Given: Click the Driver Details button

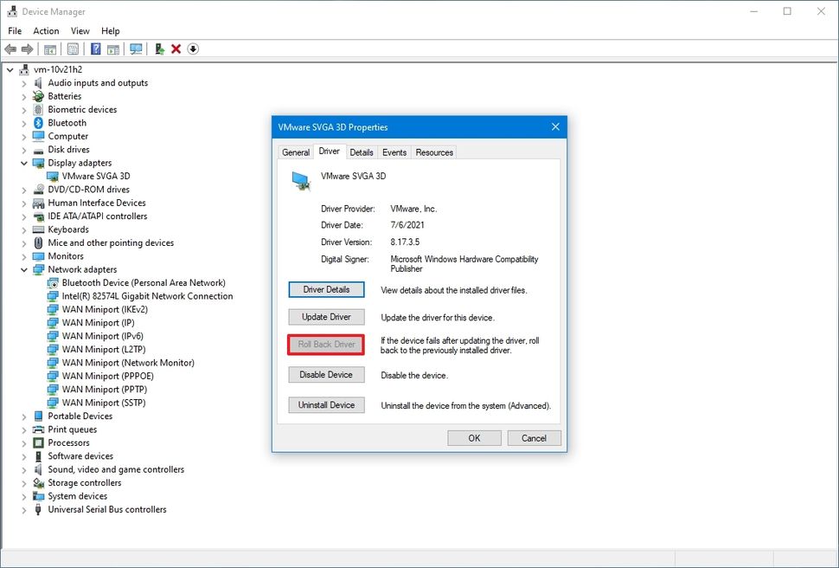Looking at the screenshot, I should [x=326, y=289].
